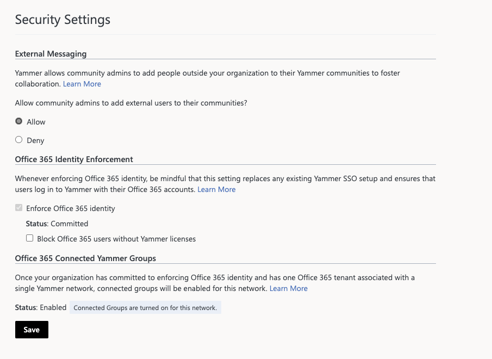
Task: Open Learn More link under Identity Enforcement
Action: click(216, 189)
